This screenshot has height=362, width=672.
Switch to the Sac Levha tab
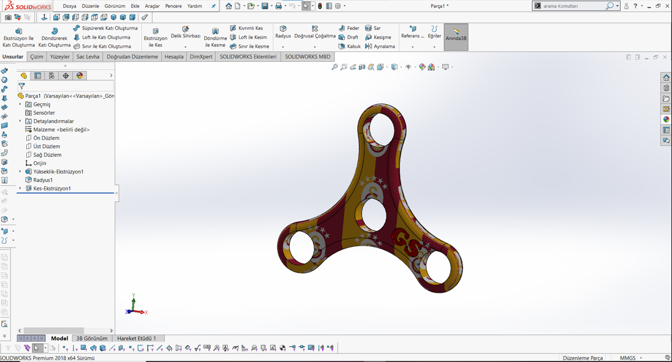pyautogui.click(x=88, y=56)
